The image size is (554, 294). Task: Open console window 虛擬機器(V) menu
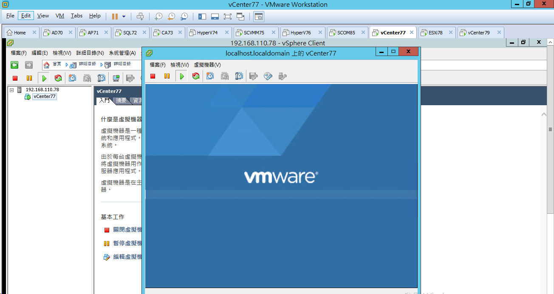pyautogui.click(x=207, y=65)
